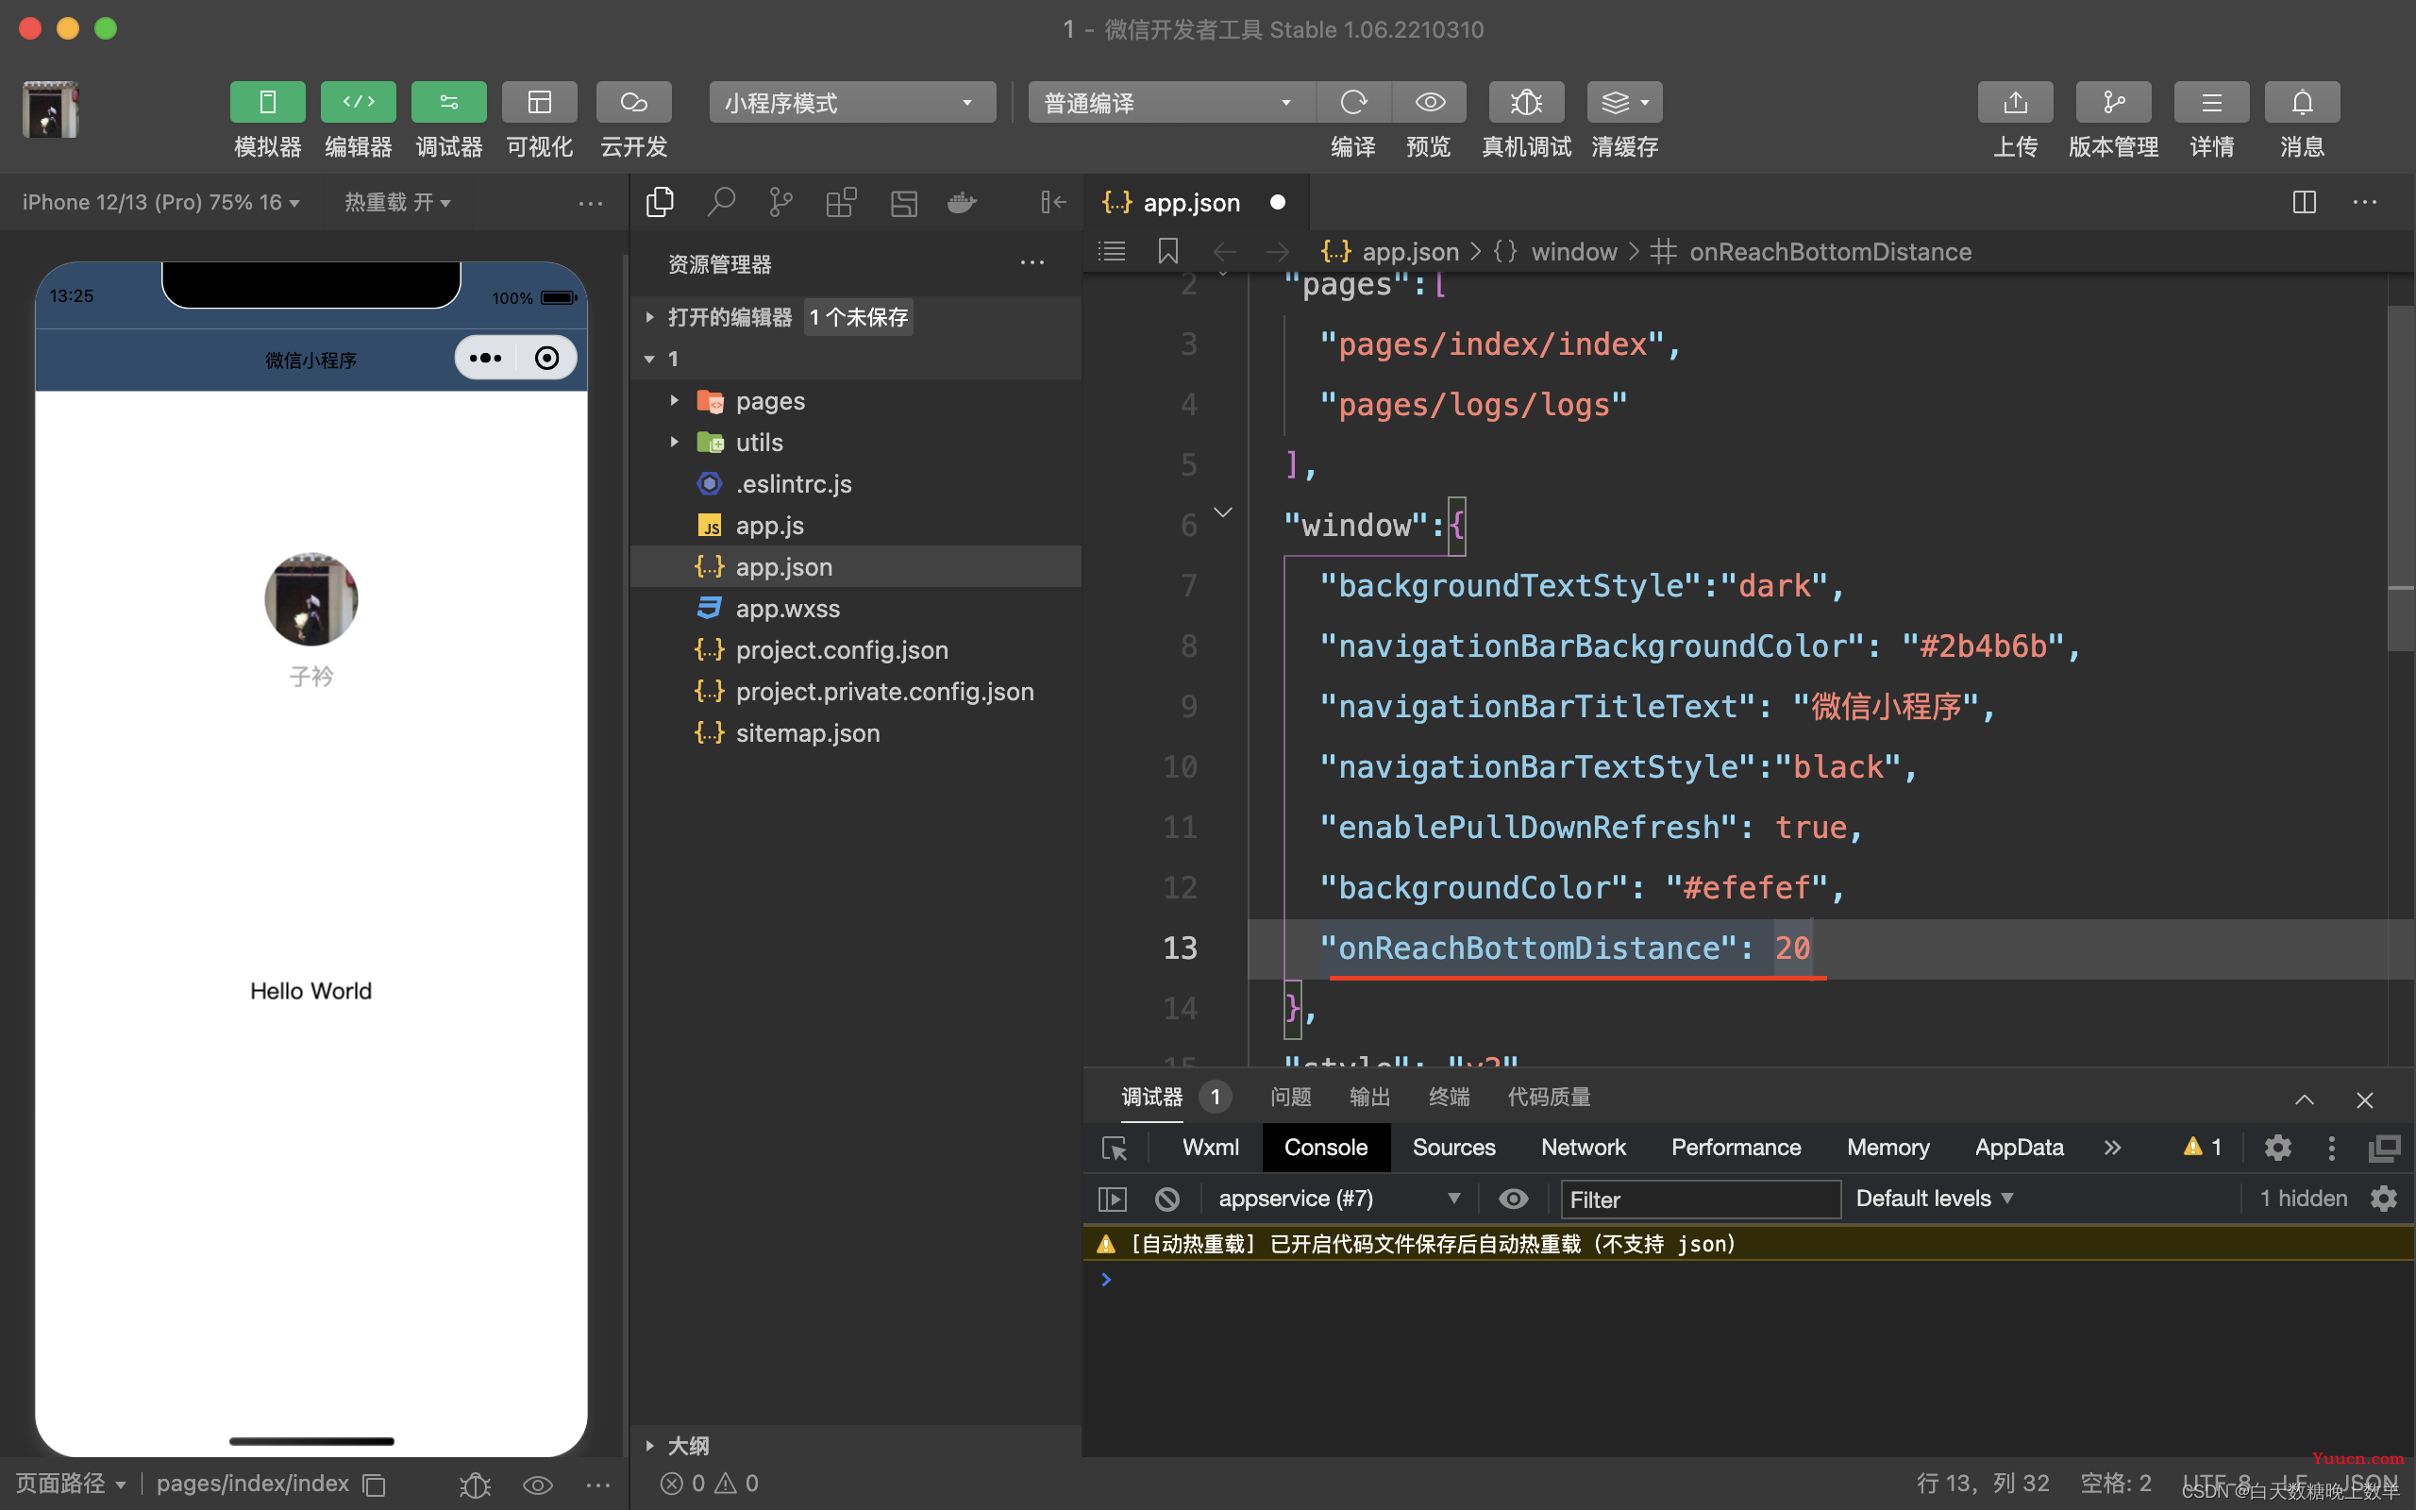Open the 可视化 visual layout tool
2416x1510 pixels.
pos(539,102)
